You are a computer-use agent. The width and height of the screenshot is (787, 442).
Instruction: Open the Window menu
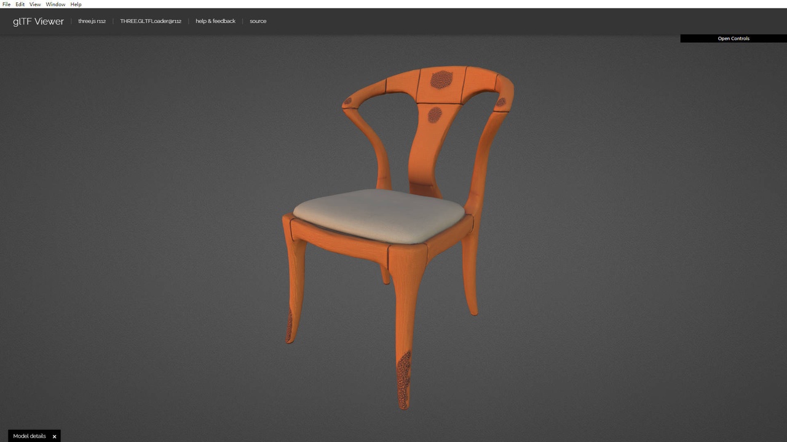(x=55, y=4)
